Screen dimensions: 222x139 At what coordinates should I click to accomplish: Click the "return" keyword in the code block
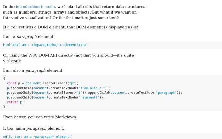click(x=12, y=102)
